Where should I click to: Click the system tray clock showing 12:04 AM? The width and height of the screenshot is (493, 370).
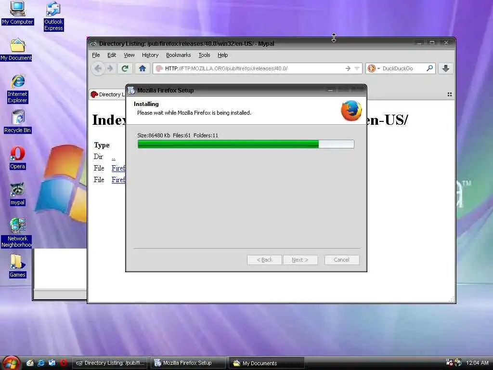click(x=477, y=363)
